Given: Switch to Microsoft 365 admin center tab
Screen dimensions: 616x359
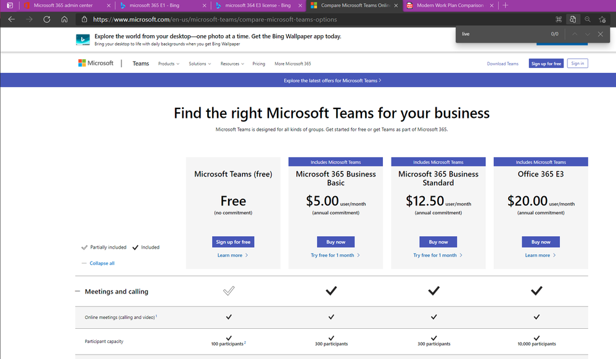Looking at the screenshot, I should pyautogui.click(x=63, y=6).
